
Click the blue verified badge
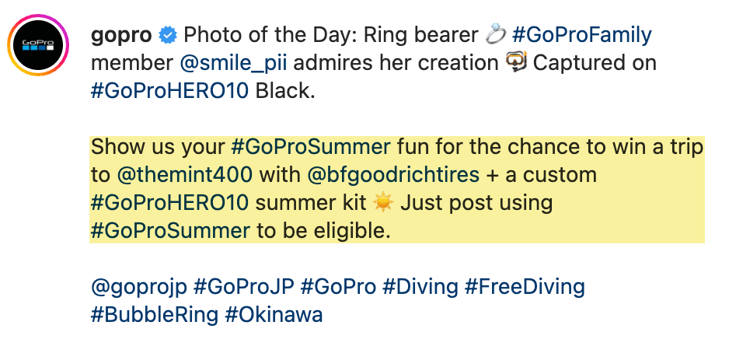pyautogui.click(x=167, y=35)
